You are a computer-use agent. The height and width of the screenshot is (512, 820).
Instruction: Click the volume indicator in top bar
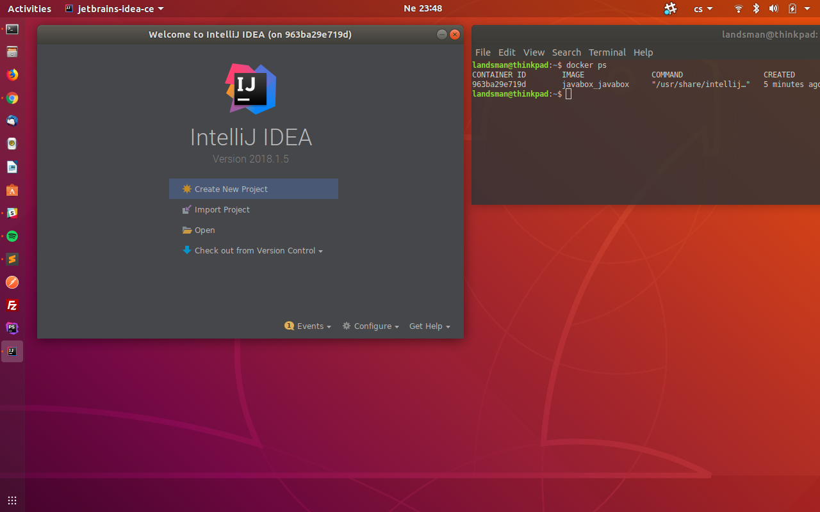[773, 8]
